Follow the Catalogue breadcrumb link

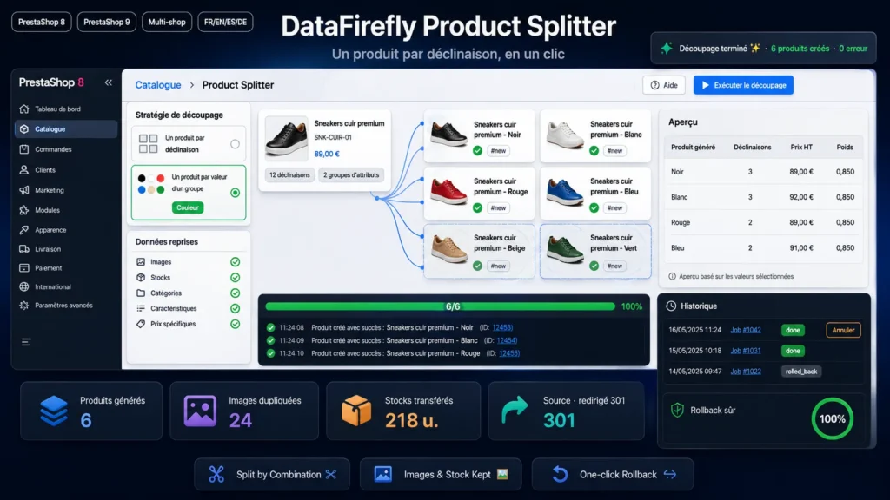158,85
